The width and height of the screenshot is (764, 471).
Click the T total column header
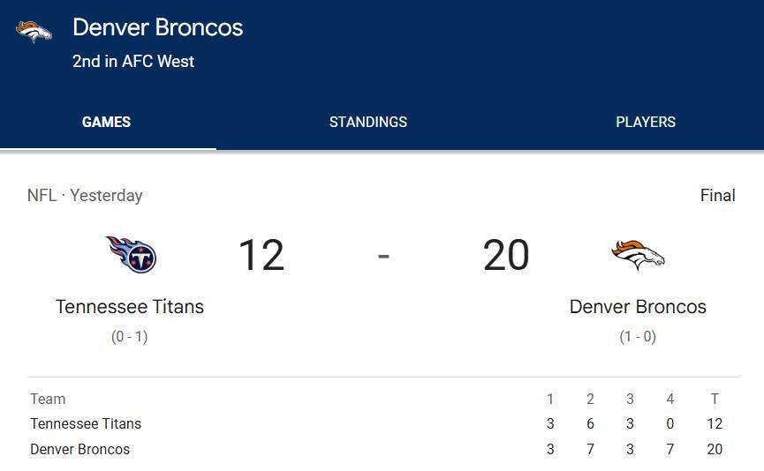(x=715, y=400)
